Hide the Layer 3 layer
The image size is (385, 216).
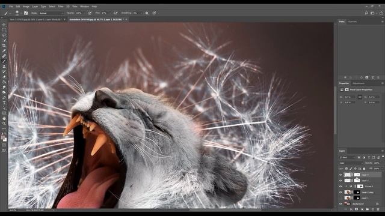(340, 175)
